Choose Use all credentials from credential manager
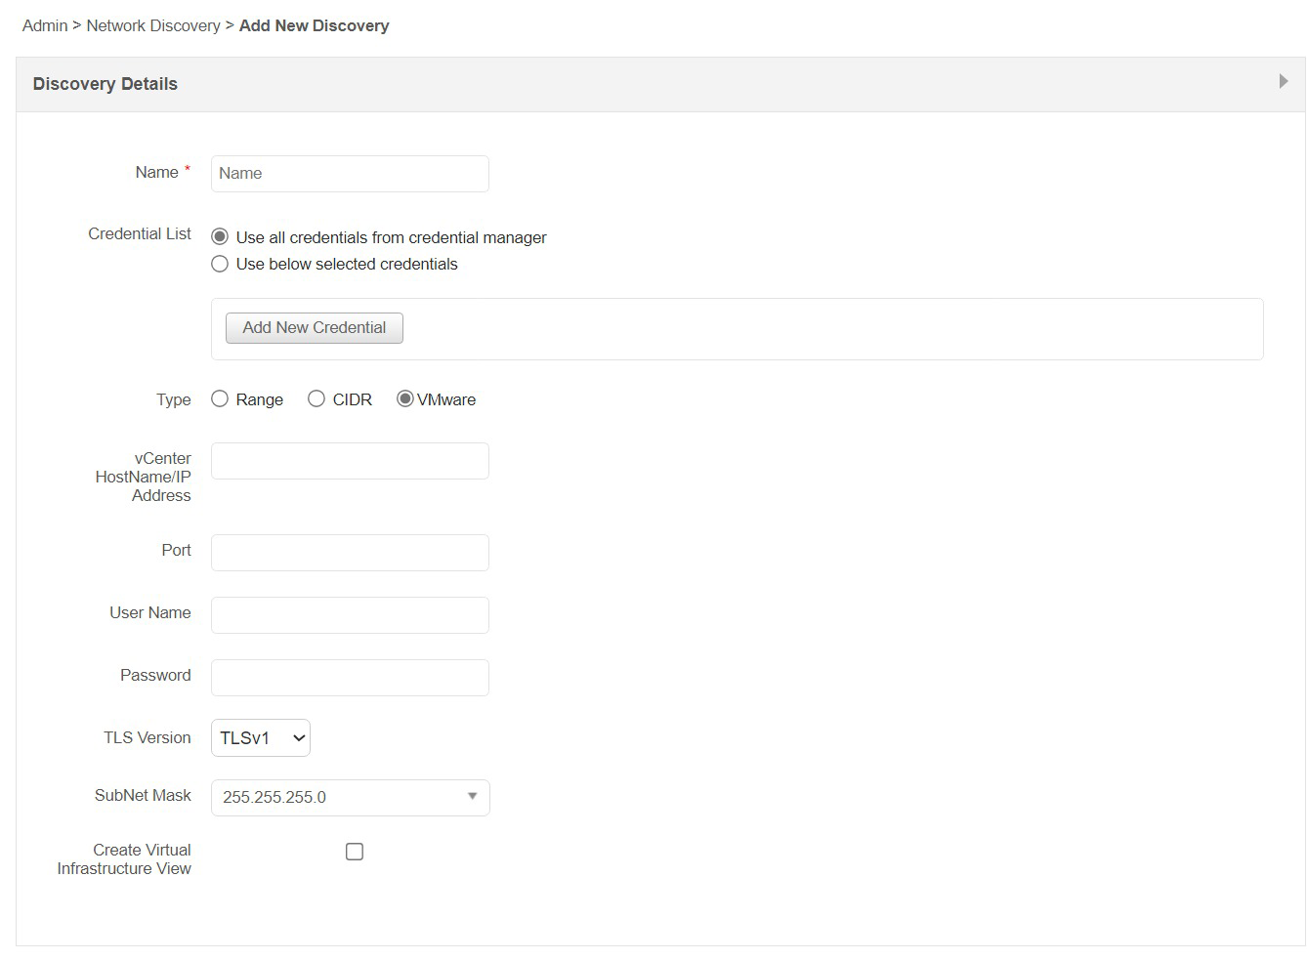 220,236
